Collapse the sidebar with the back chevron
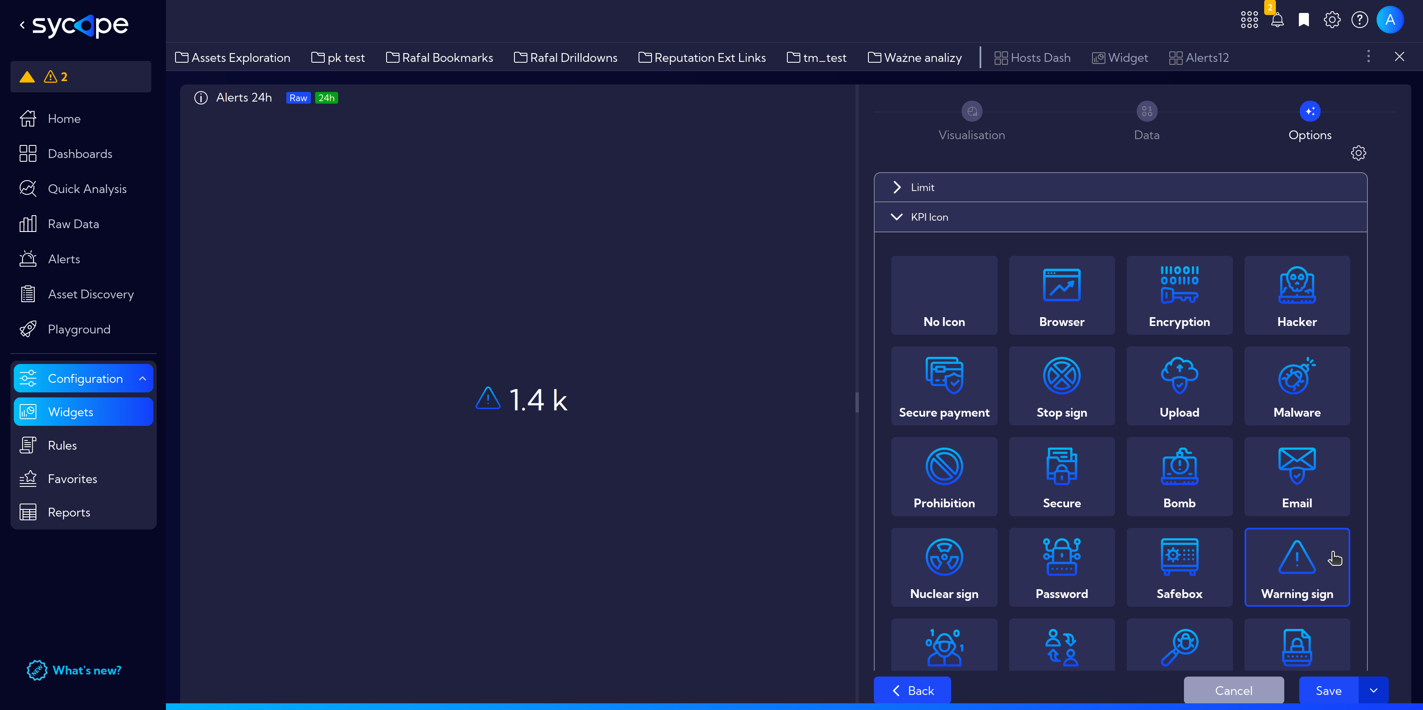The width and height of the screenshot is (1423, 710). 22,25
